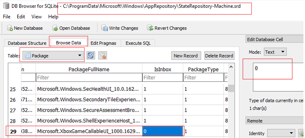Select row header 28
This screenshot has width=305, height=138.
point(13,121)
